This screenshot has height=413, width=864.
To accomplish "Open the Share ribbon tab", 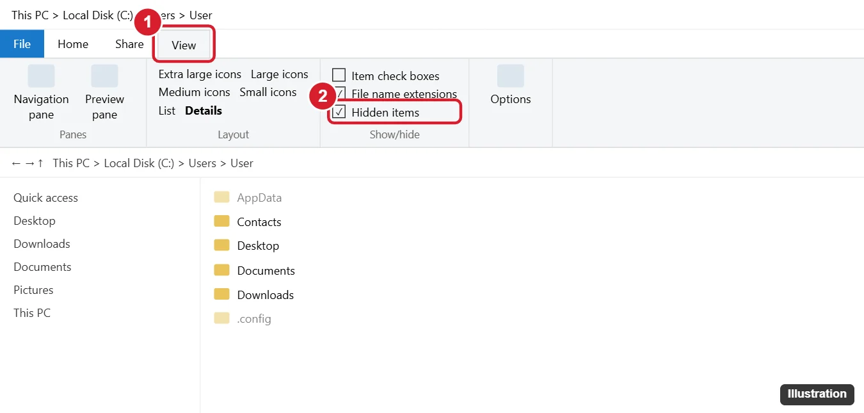I will [x=129, y=44].
